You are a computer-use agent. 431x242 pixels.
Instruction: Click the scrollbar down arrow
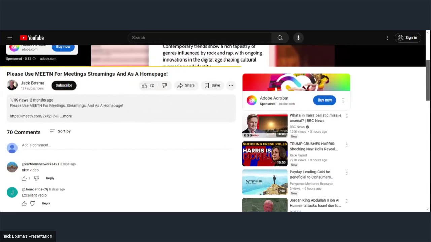tap(428, 209)
